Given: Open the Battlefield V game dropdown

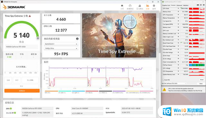Looking at the screenshot, I should [61, 44].
